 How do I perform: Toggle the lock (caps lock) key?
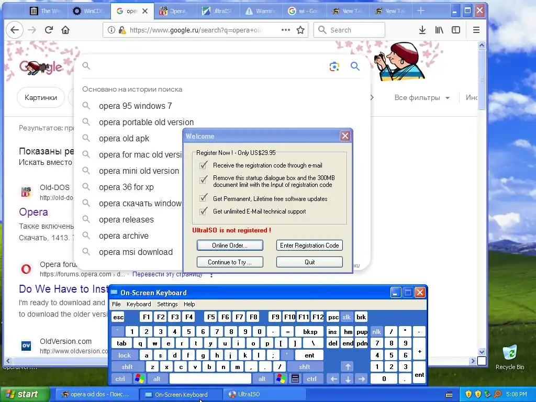125,355
